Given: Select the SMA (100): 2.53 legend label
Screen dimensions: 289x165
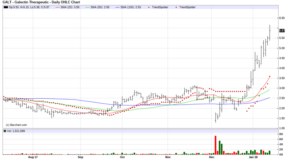Looking at the screenshot, I should pos(131,7).
